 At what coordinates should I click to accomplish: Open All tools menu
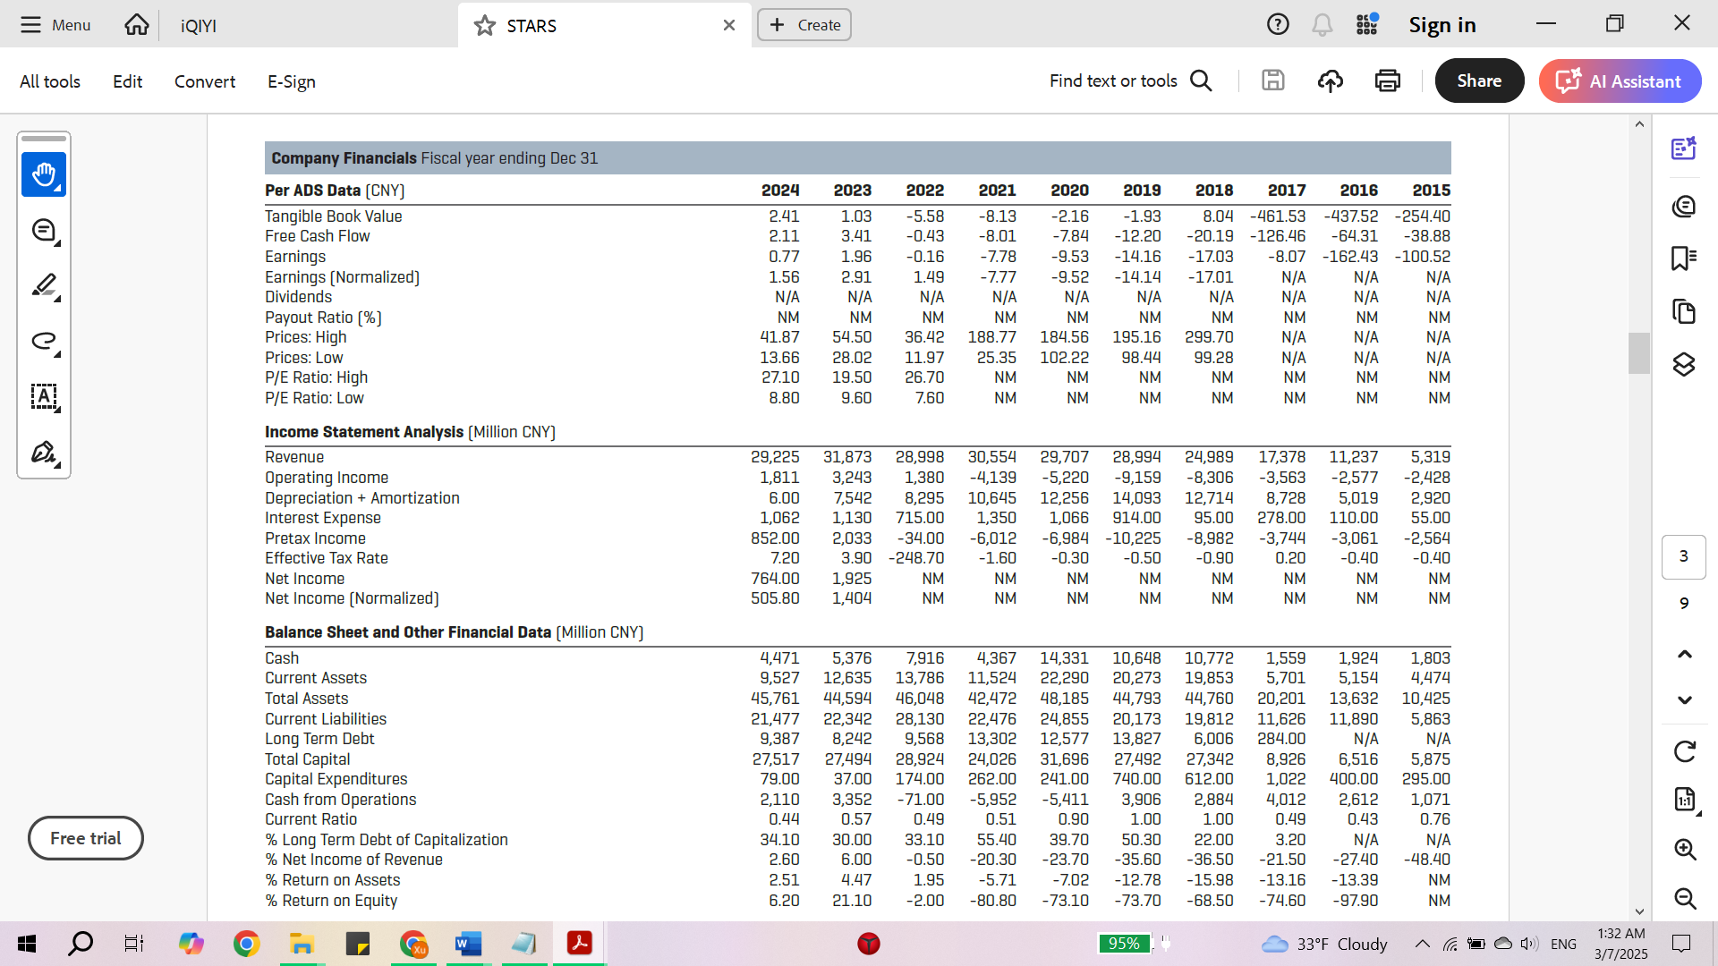pos(50,81)
